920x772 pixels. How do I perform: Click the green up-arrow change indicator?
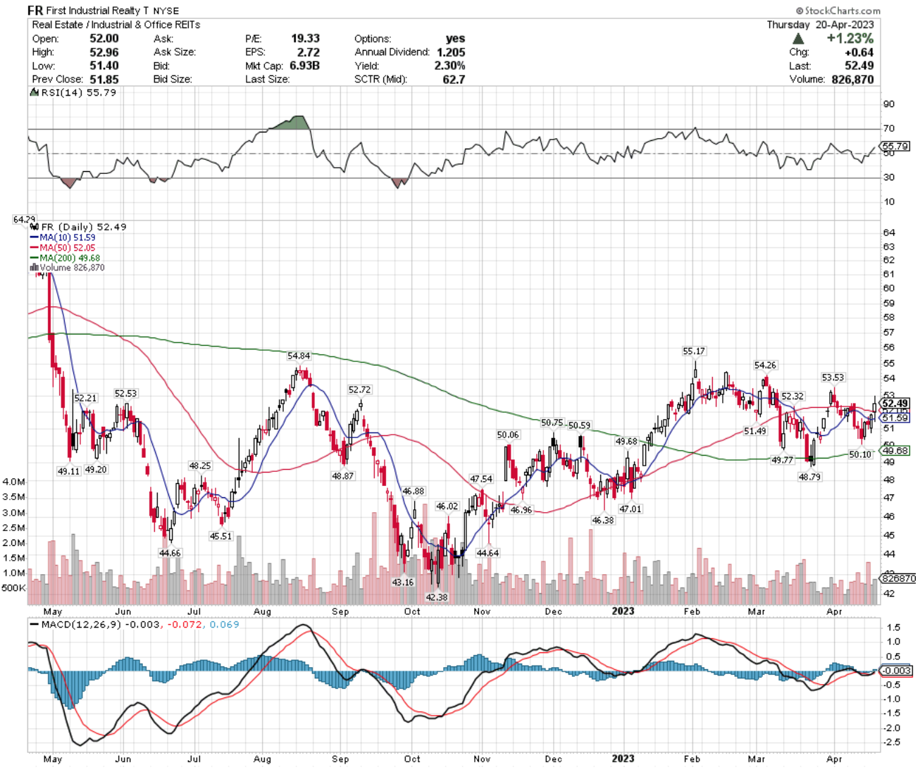click(799, 39)
